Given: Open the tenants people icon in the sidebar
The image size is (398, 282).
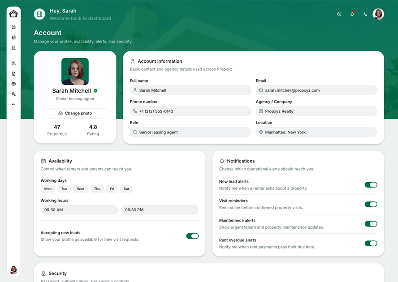Looking at the screenshot, I should pyautogui.click(x=14, y=64).
